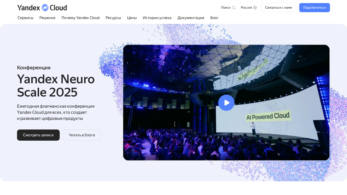The image size is (347, 195).
Task: Expand the Решения navigation menu
Action: coord(47,18)
